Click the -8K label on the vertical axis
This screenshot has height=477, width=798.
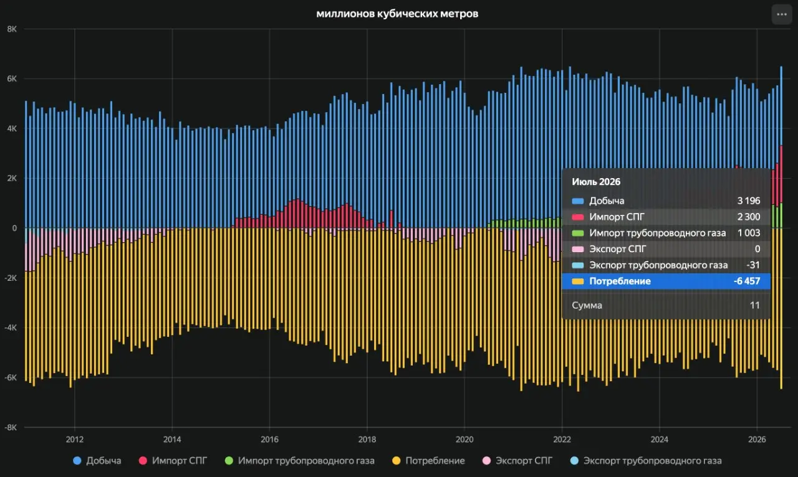(x=10, y=428)
